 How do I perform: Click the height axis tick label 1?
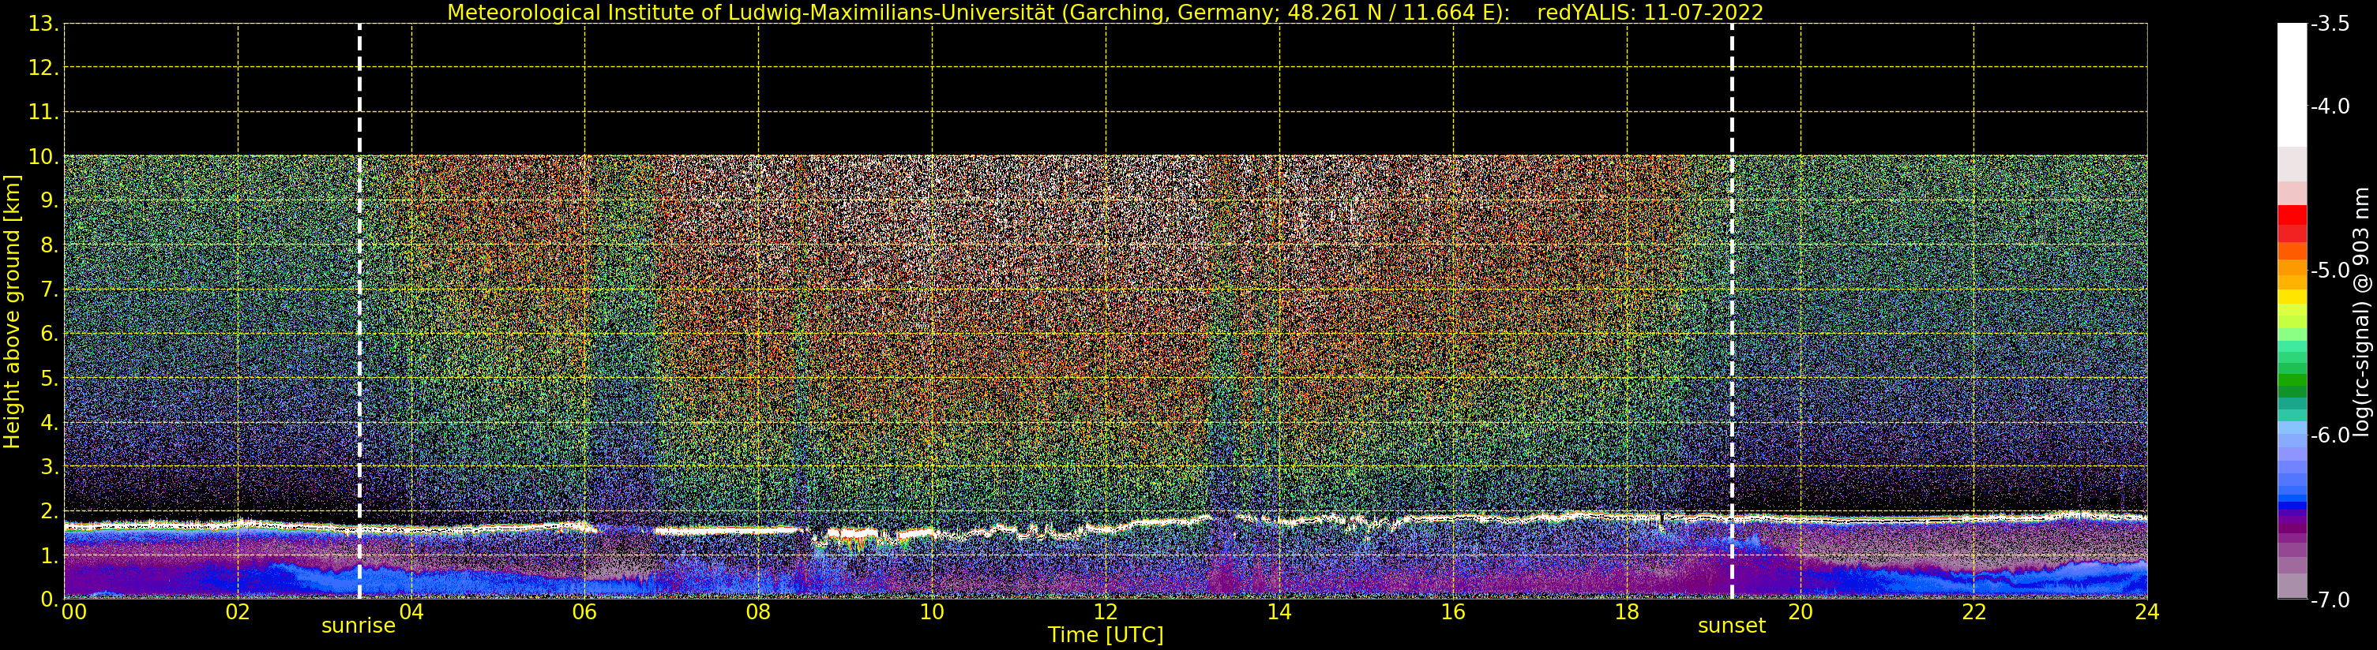point(49,555)
